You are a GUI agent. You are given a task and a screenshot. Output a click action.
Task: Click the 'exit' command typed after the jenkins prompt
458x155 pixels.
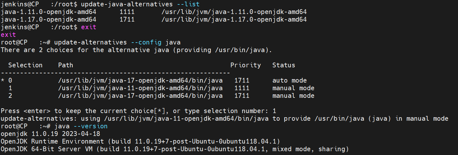tap(89, 27)
